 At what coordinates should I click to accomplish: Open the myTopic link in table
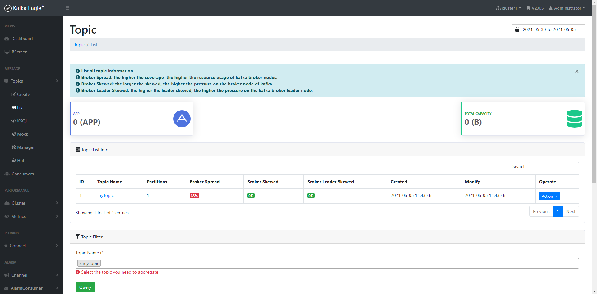click(105, 195)
